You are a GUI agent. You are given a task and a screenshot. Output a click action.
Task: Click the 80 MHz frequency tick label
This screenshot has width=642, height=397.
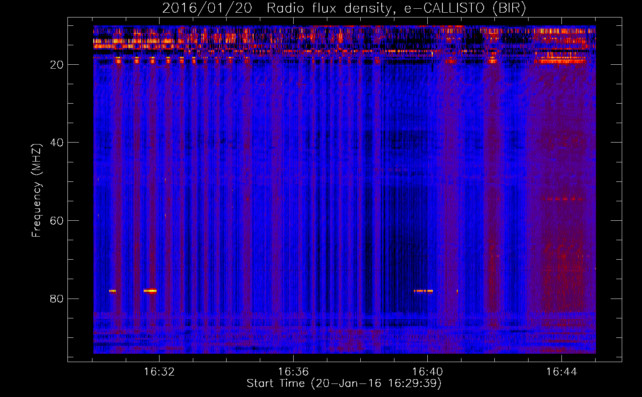coord(57,299)
